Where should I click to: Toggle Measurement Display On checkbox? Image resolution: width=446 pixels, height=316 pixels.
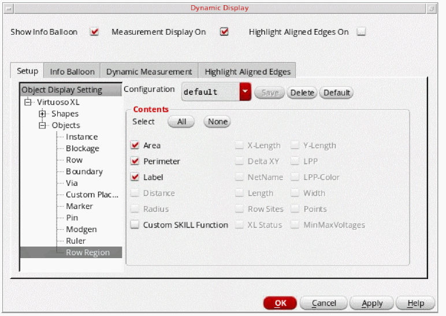(x=224, y=32)
